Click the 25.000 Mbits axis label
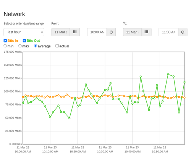Screen dimensions: 191x154 pyautogui.click(x=13, y=131)
